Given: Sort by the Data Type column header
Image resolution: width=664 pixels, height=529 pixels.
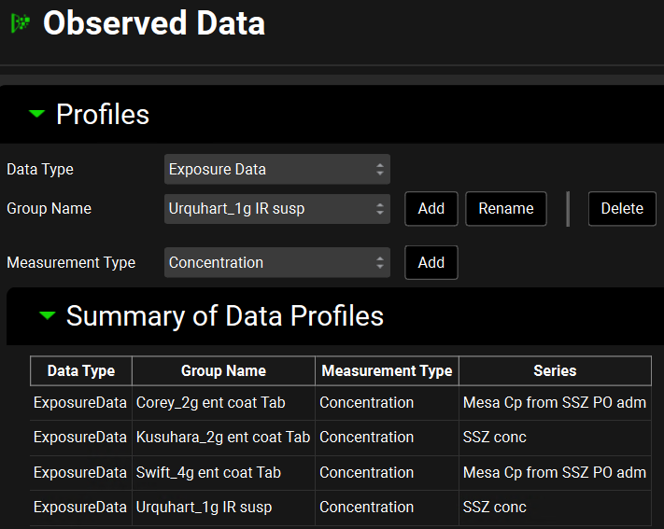Looking at the screenshot, I should point(81,370).
